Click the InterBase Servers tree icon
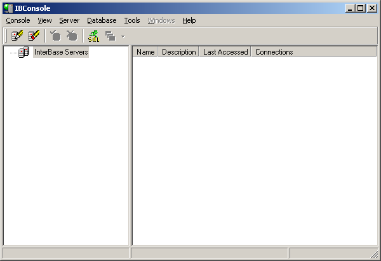The width and height of the screenshot is (381, 261). 24,52
